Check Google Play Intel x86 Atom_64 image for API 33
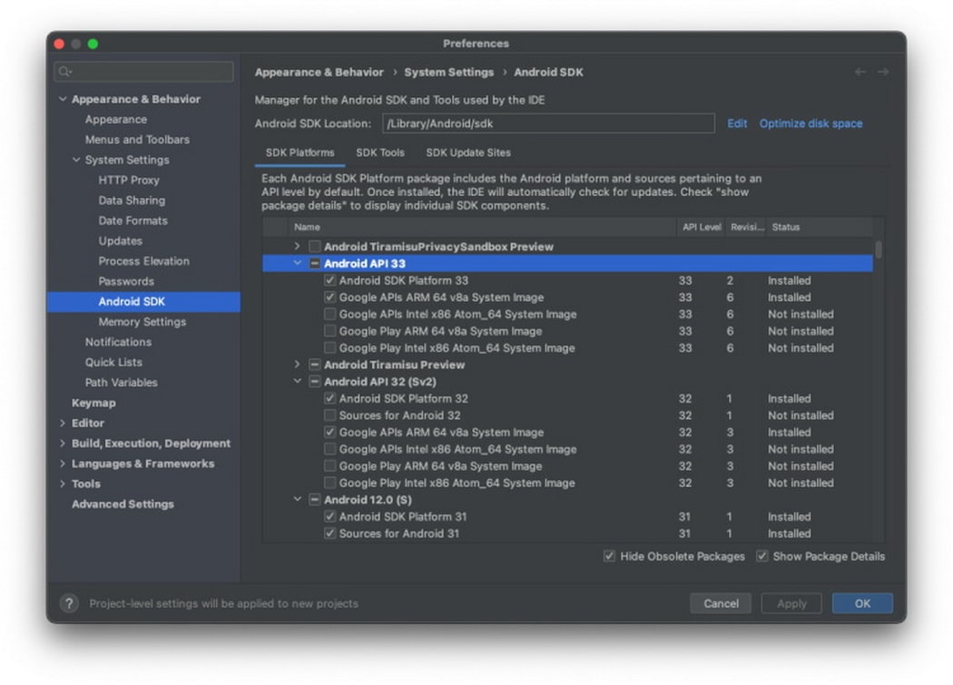953x685 pixels. click(329, 347)
